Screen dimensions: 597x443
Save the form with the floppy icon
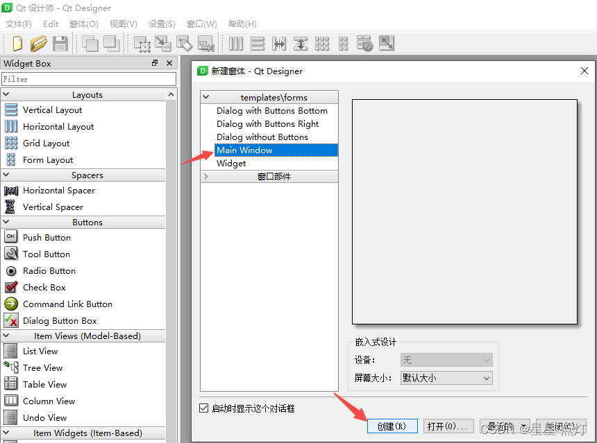(60, 44)
